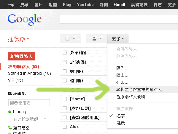Click the 即時通訊 heading
Screen dimensions: 178x134
pyautogui.click(x=17, y=94)
